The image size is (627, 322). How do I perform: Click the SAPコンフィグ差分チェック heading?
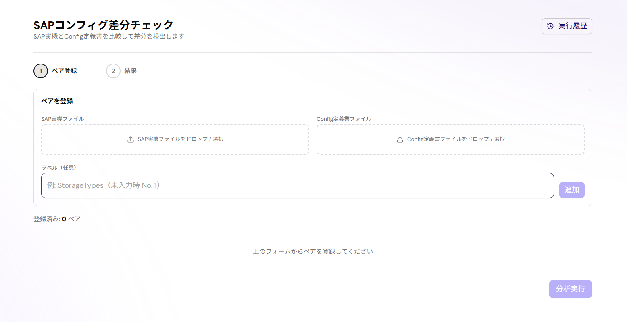(103, 25)
